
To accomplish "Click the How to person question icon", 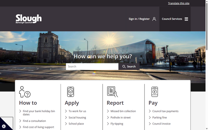I will coord(25,92).
